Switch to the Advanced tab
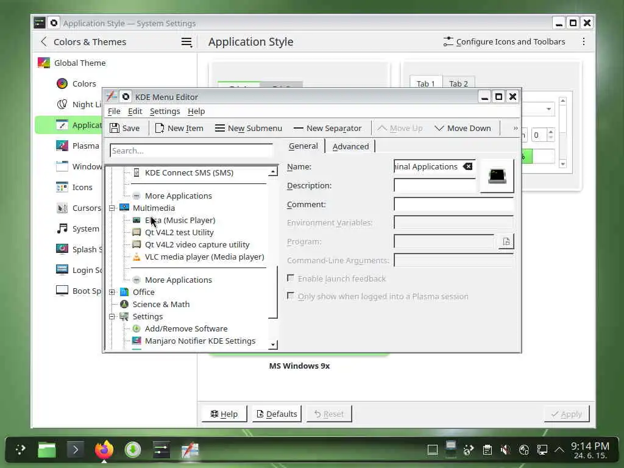This screenshot has height=468, width=624. [350, 146]
